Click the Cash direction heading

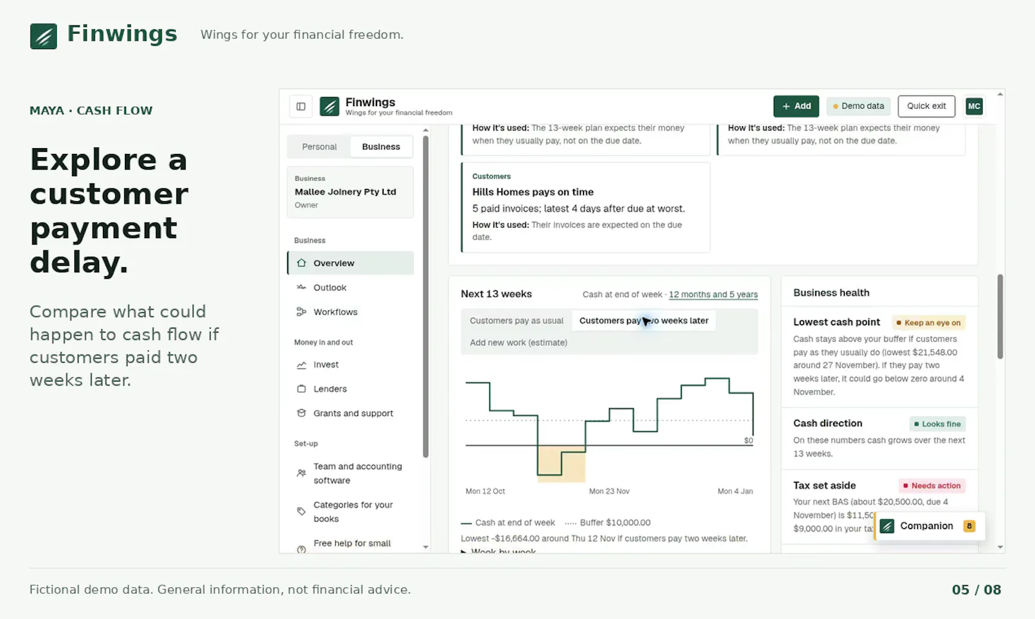[x=827, y=424]
